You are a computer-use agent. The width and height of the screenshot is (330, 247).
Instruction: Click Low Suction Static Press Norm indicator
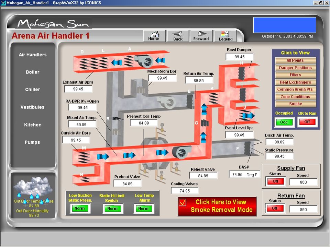[x=79, y=208]
